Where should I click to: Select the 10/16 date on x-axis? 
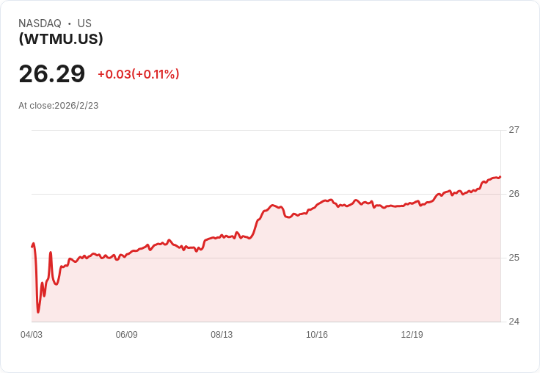click(317, 335)
